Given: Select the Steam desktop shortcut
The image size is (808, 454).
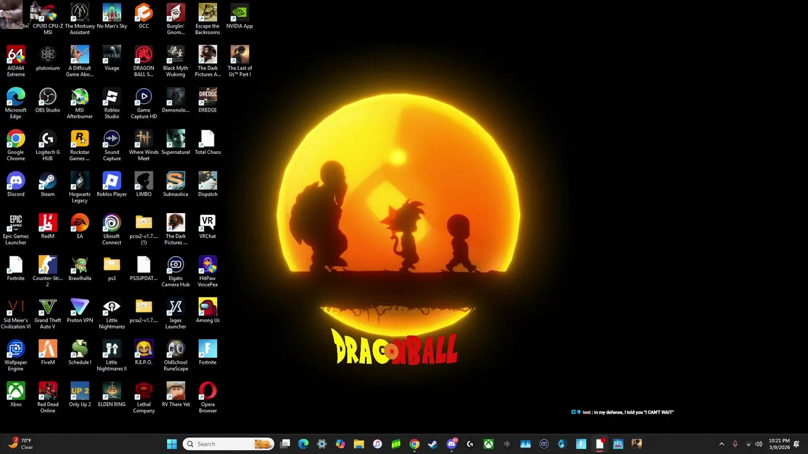Looking at the screenshot, I should tap(48, 185).
